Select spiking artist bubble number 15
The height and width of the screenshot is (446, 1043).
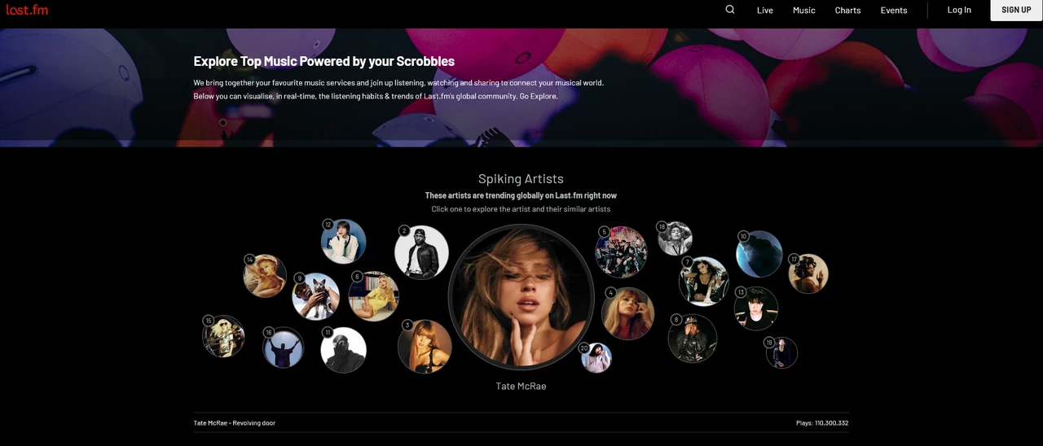(x=222, y=336)
